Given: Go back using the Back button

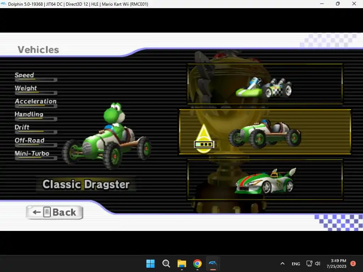Looking at the screenshot, I should (55, 212).
